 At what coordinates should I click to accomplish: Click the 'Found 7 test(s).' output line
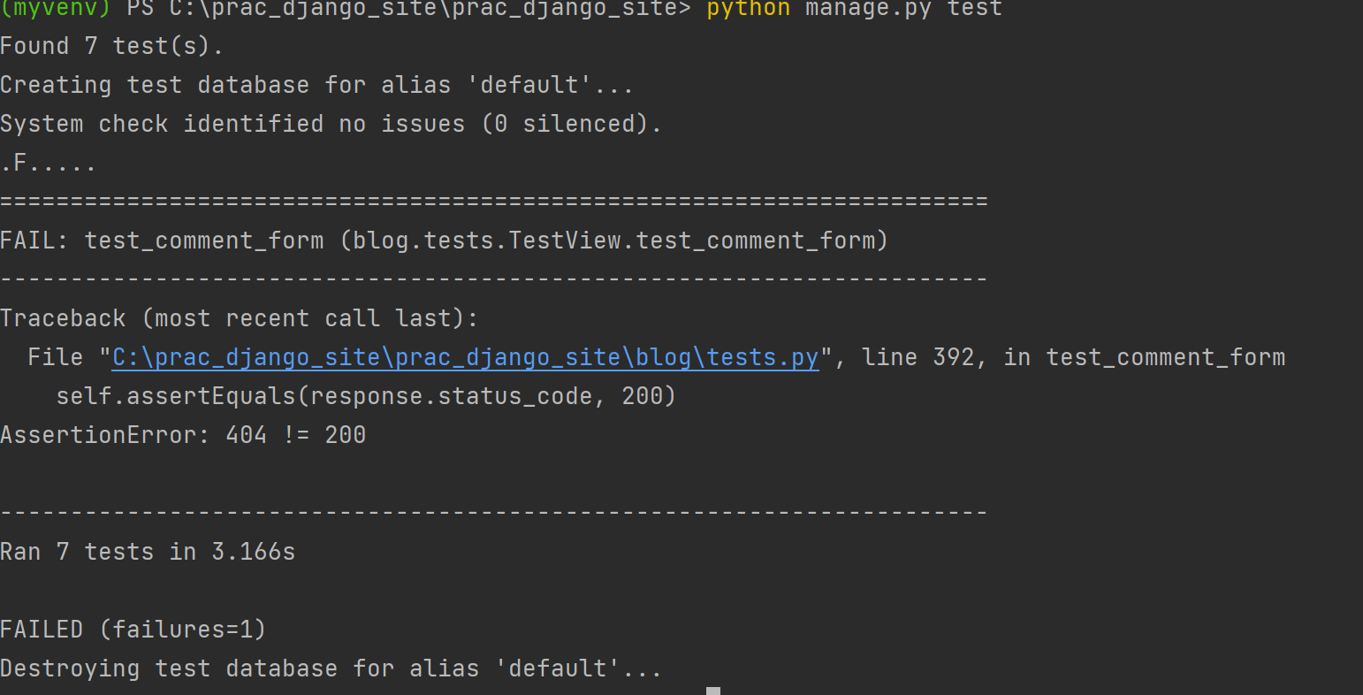[111, 46]
